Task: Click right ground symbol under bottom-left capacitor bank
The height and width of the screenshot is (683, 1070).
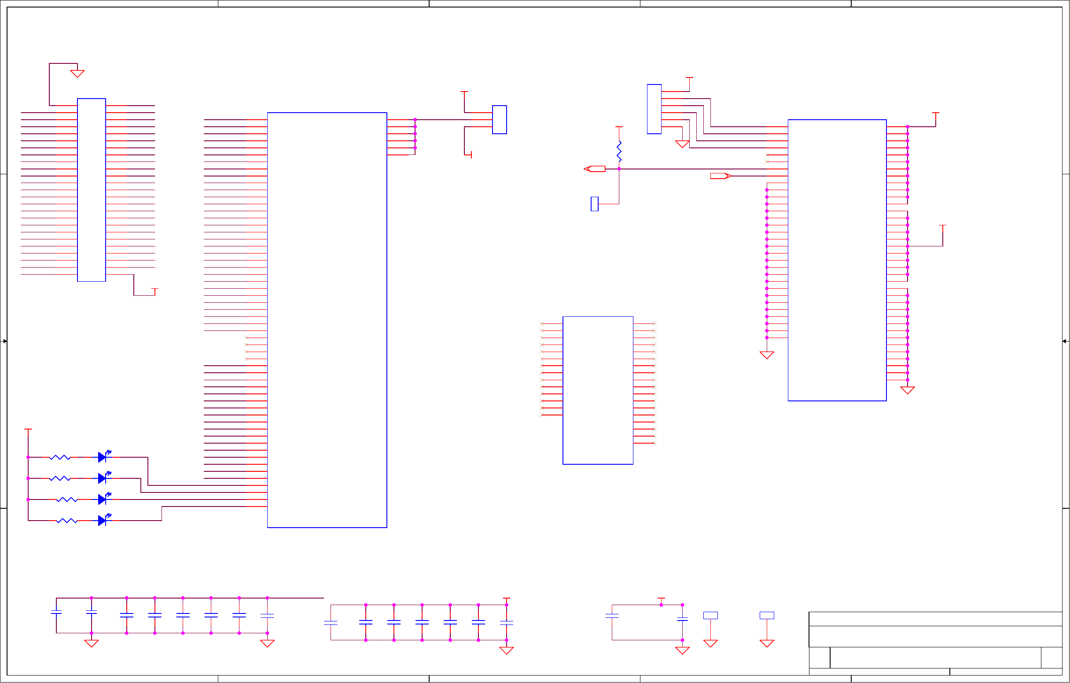Action: pos(267,643)
